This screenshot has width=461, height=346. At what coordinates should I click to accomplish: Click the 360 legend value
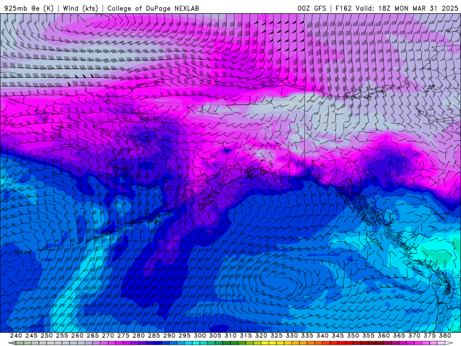click(x=384, y=336)
